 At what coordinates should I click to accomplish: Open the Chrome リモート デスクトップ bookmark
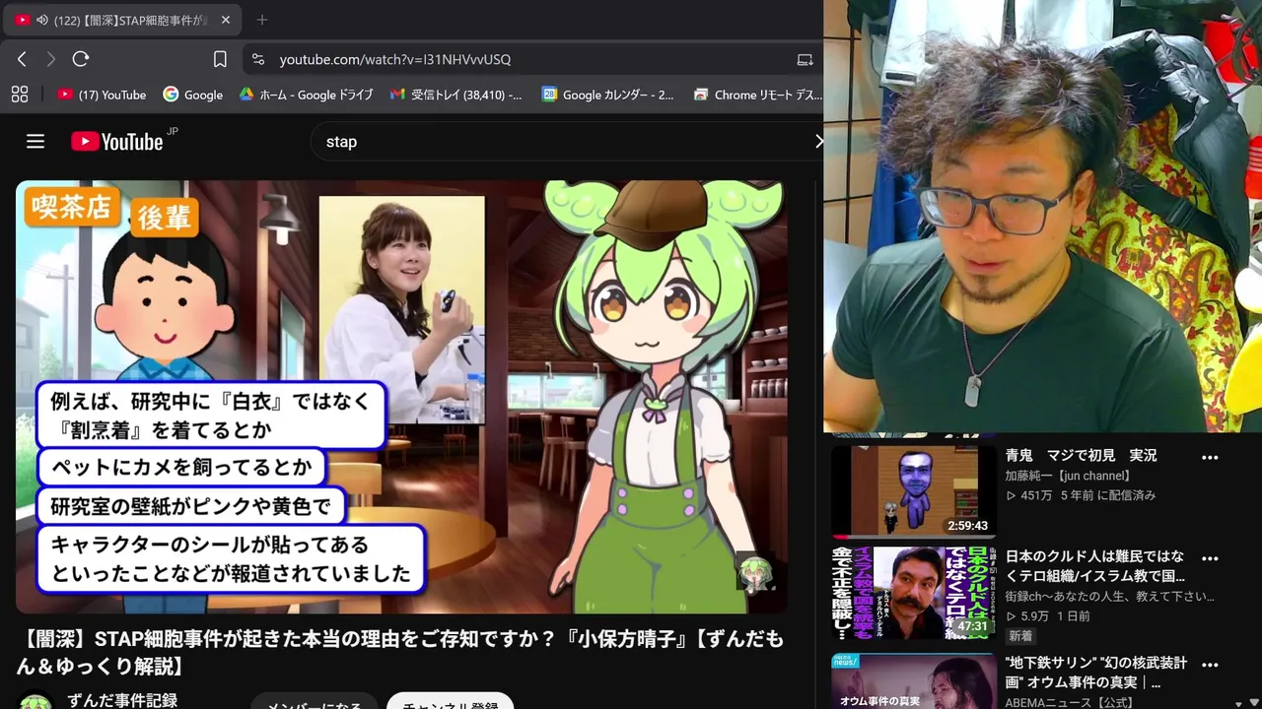757,95
